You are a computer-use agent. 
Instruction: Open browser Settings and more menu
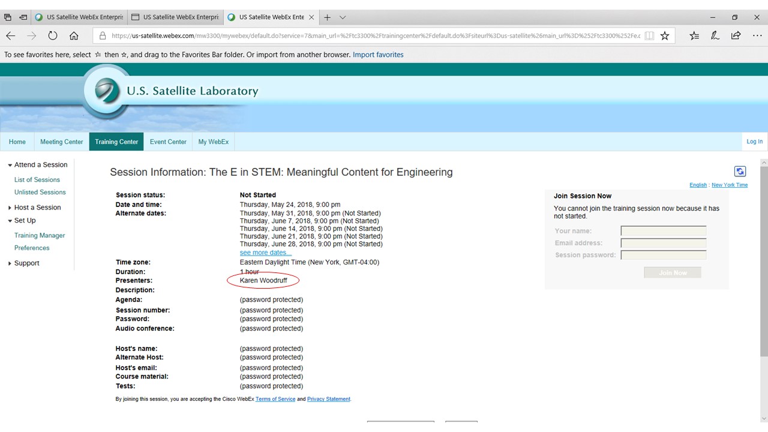(757, 36)
